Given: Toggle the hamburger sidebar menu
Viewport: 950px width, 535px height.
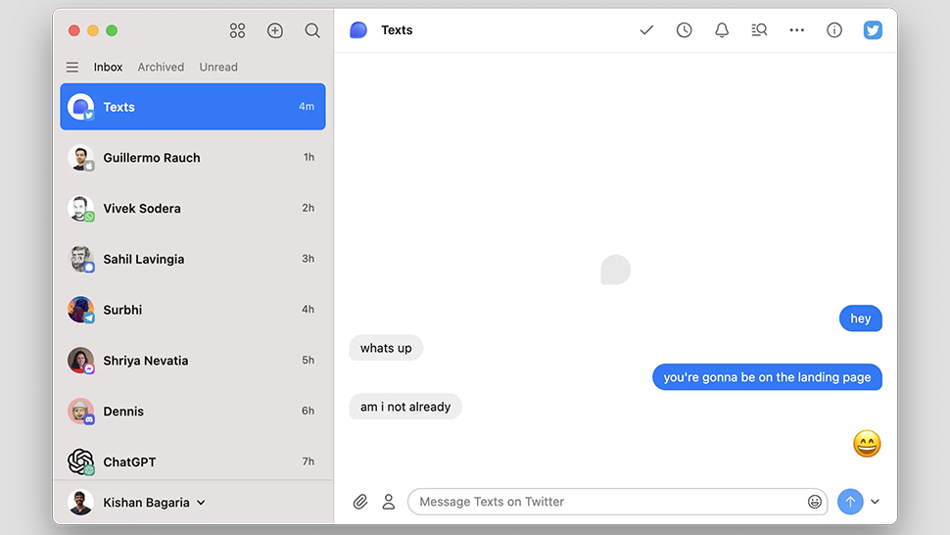Looking at the screenshot, I should click(x=72, y=68).
